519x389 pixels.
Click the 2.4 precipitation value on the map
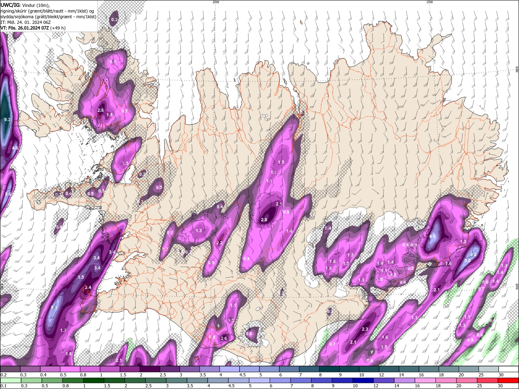pos(88,287)
